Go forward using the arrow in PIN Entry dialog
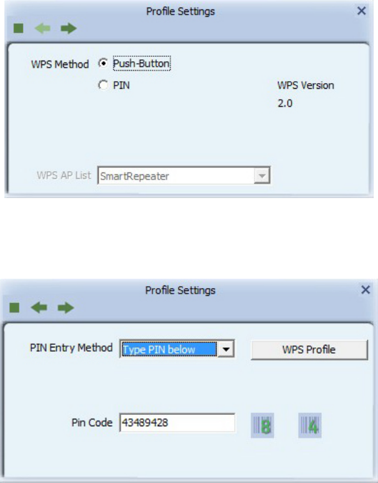 66,307
